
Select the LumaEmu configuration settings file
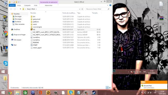click(x=66, y=37)
